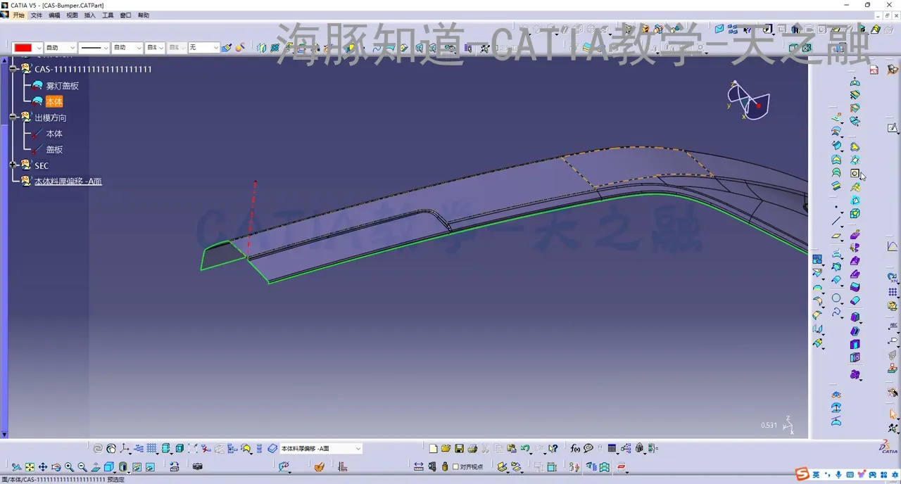Open the 本体料厚偏移 -A面 dropdown
The height and width of the screenshot is (484, 901).
click(358, 449)
